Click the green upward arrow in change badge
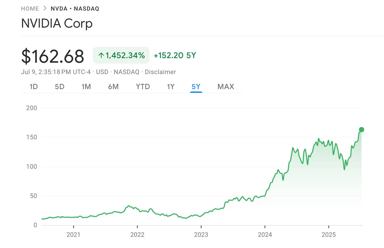Screen dimensions: 384x248 click(x=102, y=55)
